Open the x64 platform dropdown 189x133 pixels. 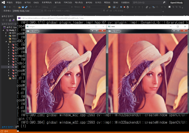click(61, 7)
